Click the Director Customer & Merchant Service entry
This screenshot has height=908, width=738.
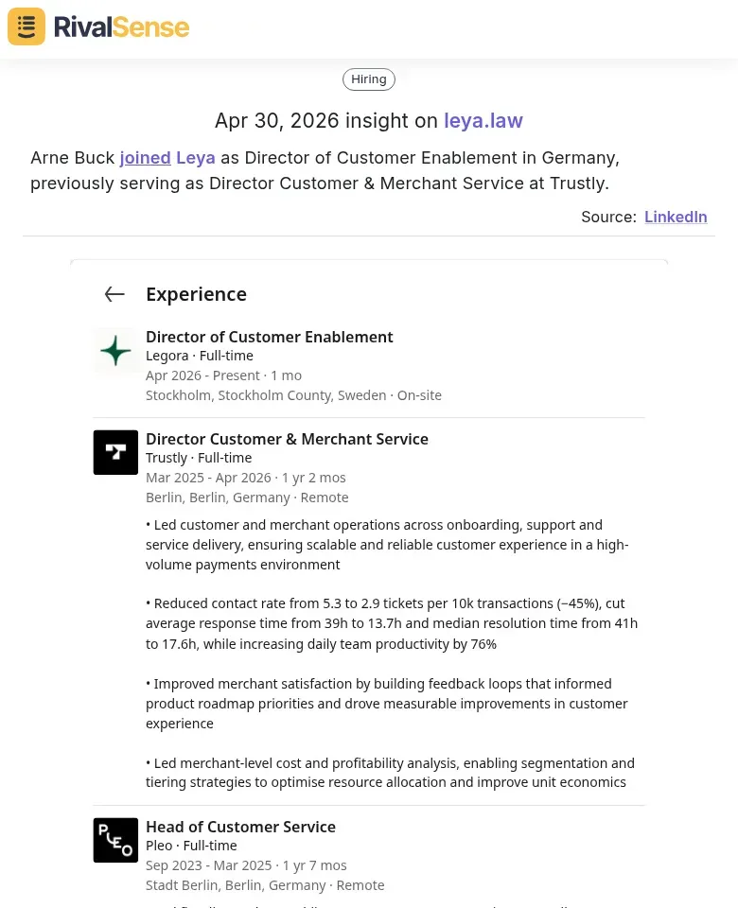click(x=287, y=439)
